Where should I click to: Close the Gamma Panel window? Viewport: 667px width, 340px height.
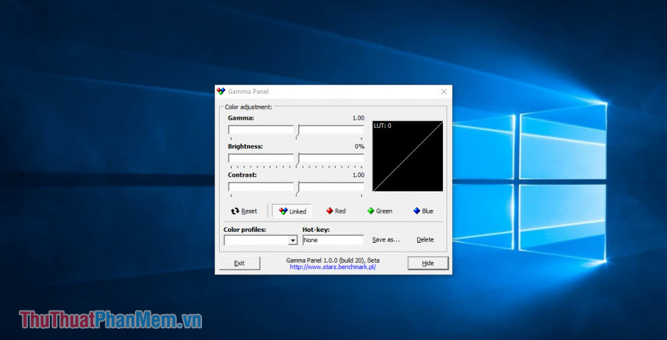[444, 92]
